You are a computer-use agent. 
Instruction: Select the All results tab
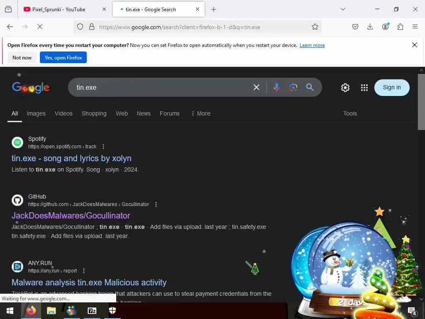click(15, 114)
